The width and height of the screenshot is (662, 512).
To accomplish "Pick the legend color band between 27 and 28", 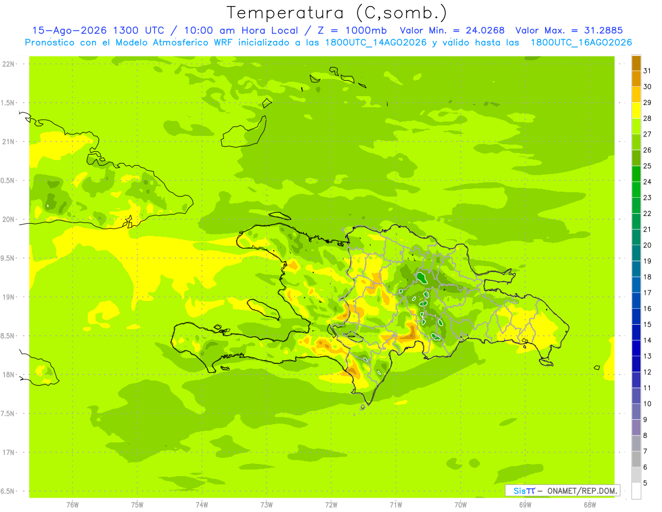I will 636,126.
